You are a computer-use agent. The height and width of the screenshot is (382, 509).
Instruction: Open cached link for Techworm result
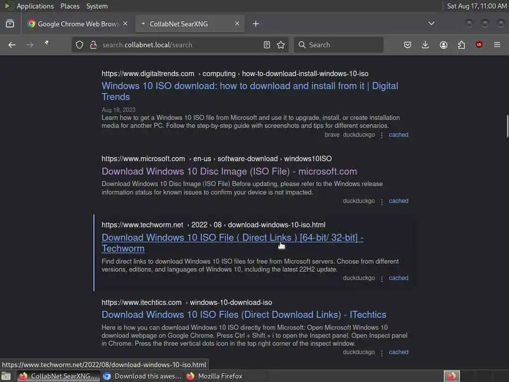pos(399,278)
